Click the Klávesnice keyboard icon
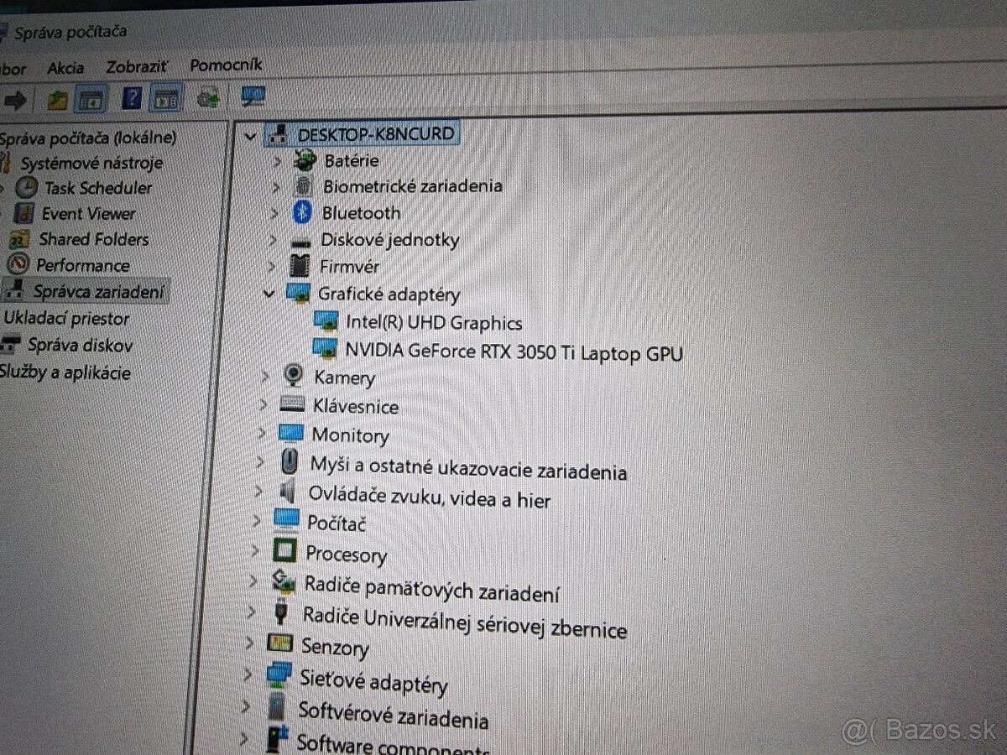This screenshot has height=755, width=1007. click(x=291, y=404)
